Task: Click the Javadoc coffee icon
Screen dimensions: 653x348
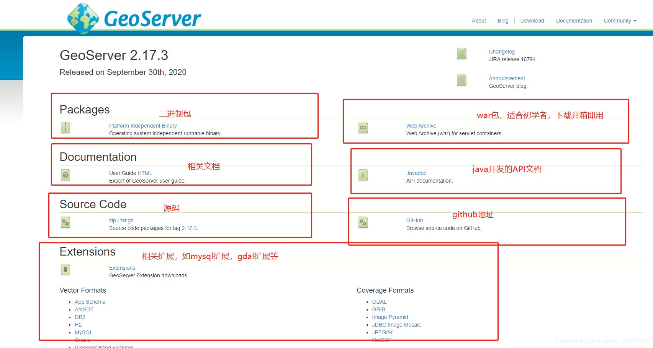Action: click(x=363, y=175)
